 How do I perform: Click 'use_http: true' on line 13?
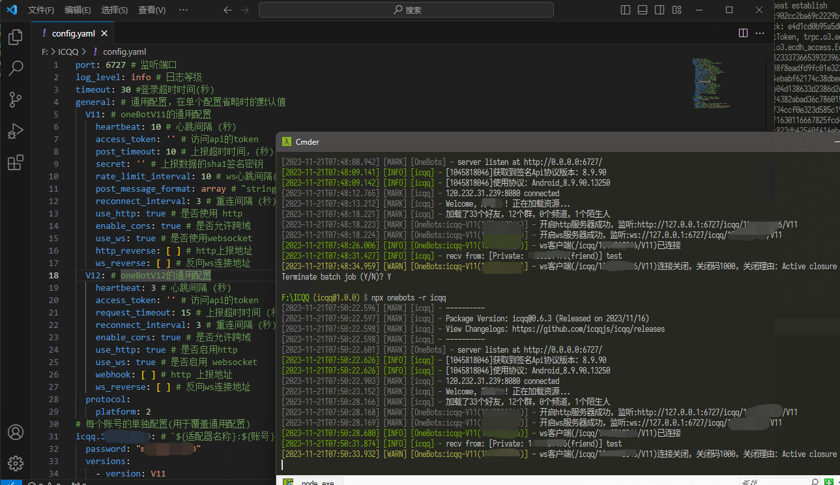[x=130, y=213]
